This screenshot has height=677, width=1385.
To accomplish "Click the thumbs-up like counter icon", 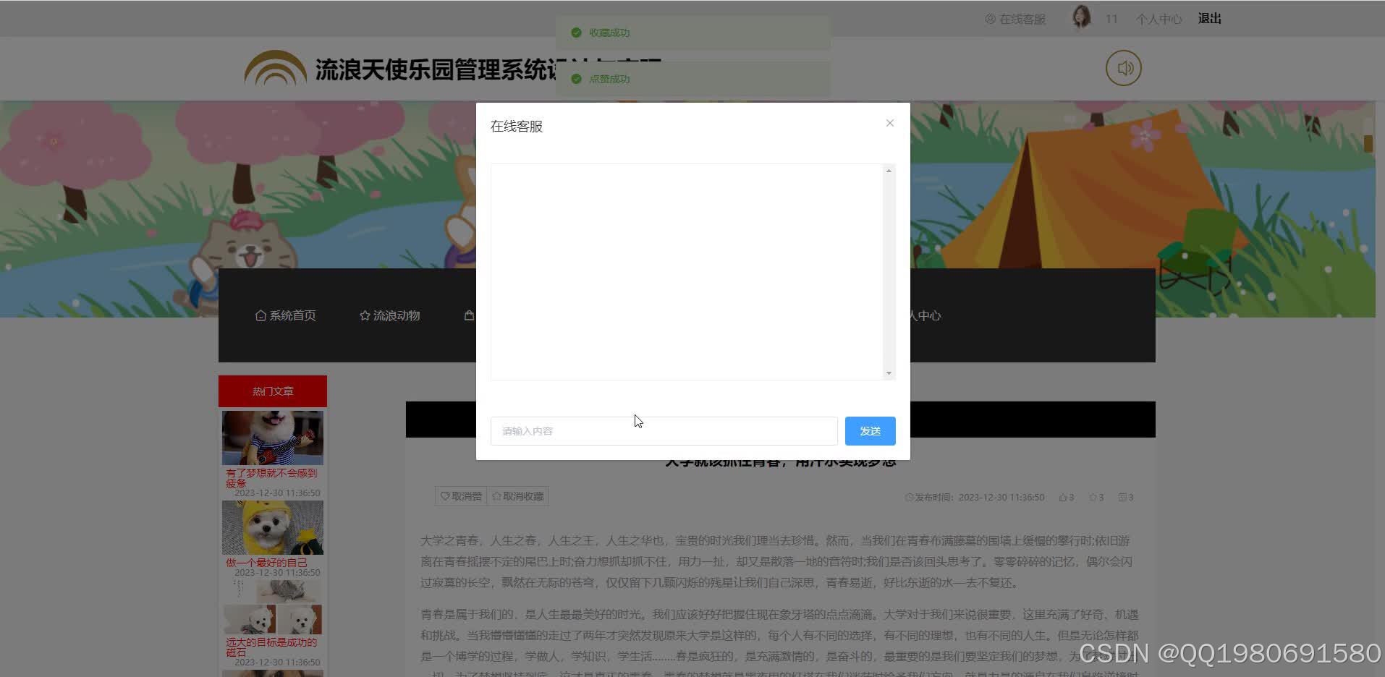I will 1062,497.
